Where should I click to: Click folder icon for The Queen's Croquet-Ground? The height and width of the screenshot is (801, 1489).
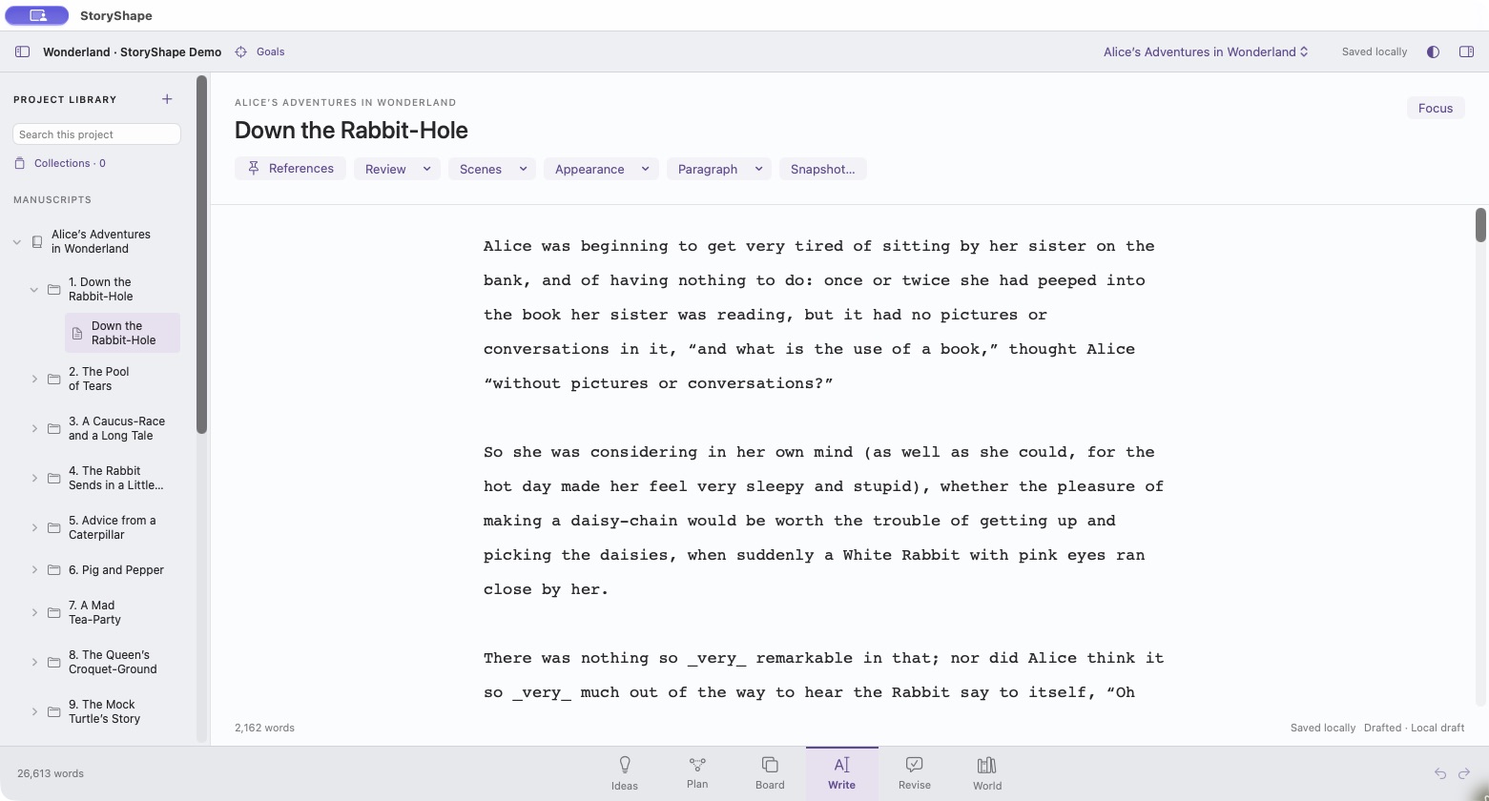click(54, 662)
